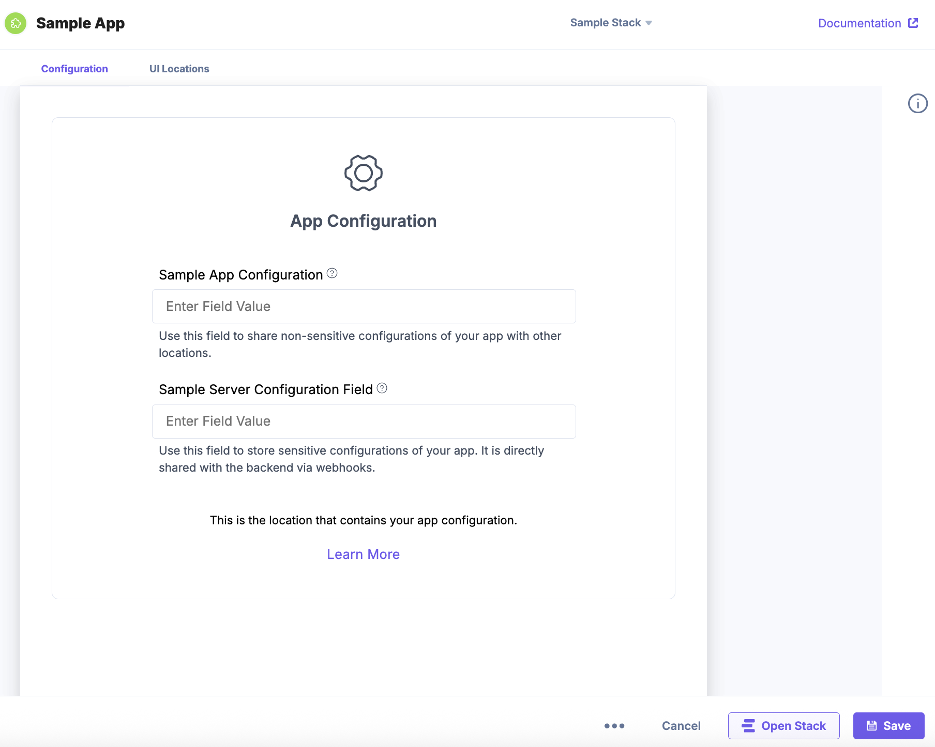Image resolution: width=935 pixels, height=747 pixels.
Task: Click the gear icon above App Configuration
Action: [363, 174]
